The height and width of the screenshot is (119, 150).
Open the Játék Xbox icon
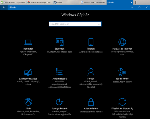coord(28,102)
